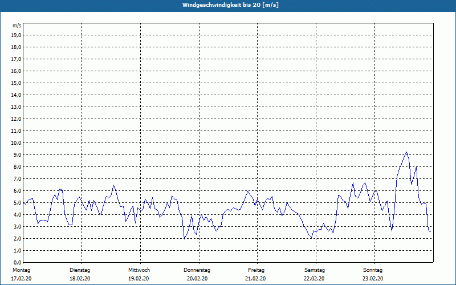The width and height of the screenshot is (456, 285).
Task: Click the Dienstag day label
Action: click(80, 270)
